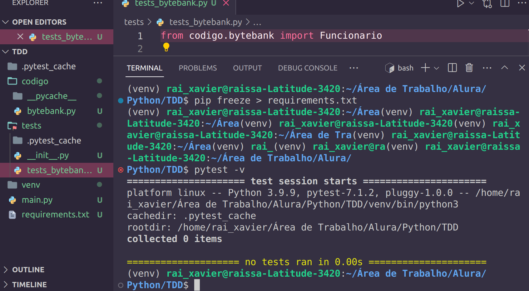This screenshot has height=291, width=529.
Task: Click blue command decoration for pip freeze
Action: point(121,100)
